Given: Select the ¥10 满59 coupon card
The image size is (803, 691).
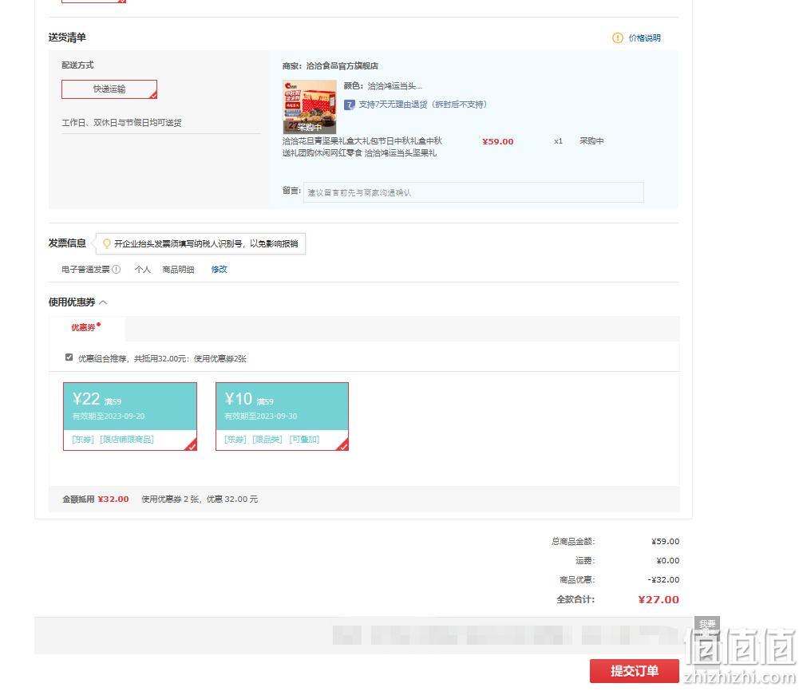Looking at the screenshot, I should pyautogui.click(x=283, y=417).
